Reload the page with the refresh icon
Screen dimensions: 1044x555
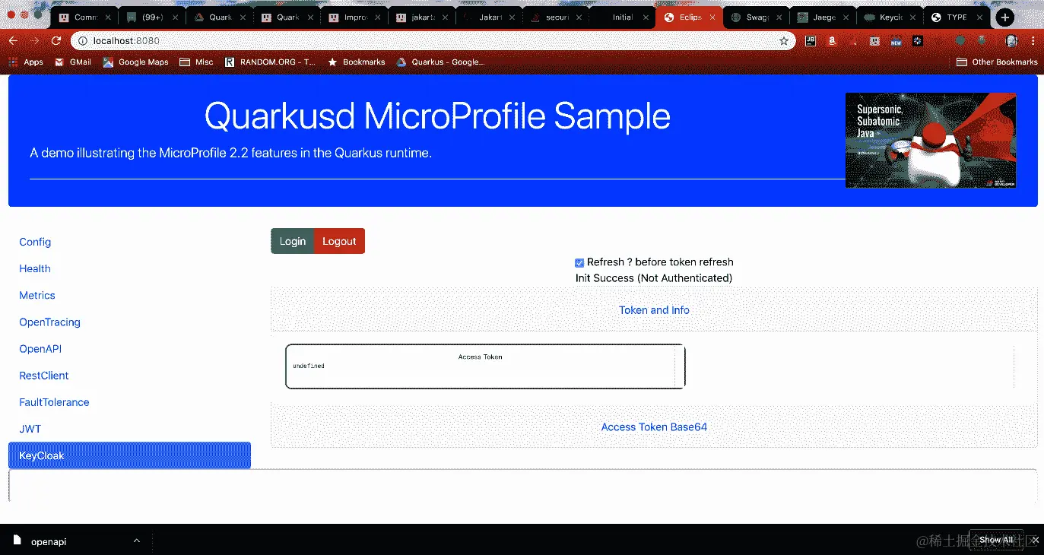pos(56,41)
